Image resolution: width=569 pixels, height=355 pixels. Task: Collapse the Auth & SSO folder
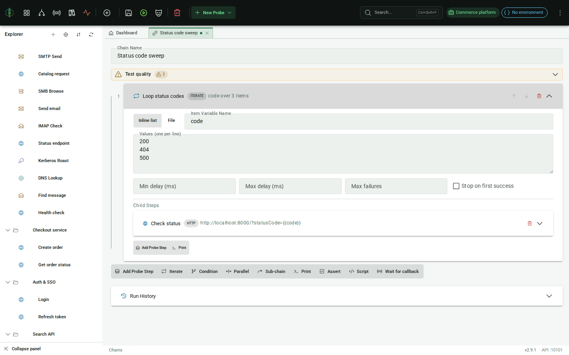point(8,282)
